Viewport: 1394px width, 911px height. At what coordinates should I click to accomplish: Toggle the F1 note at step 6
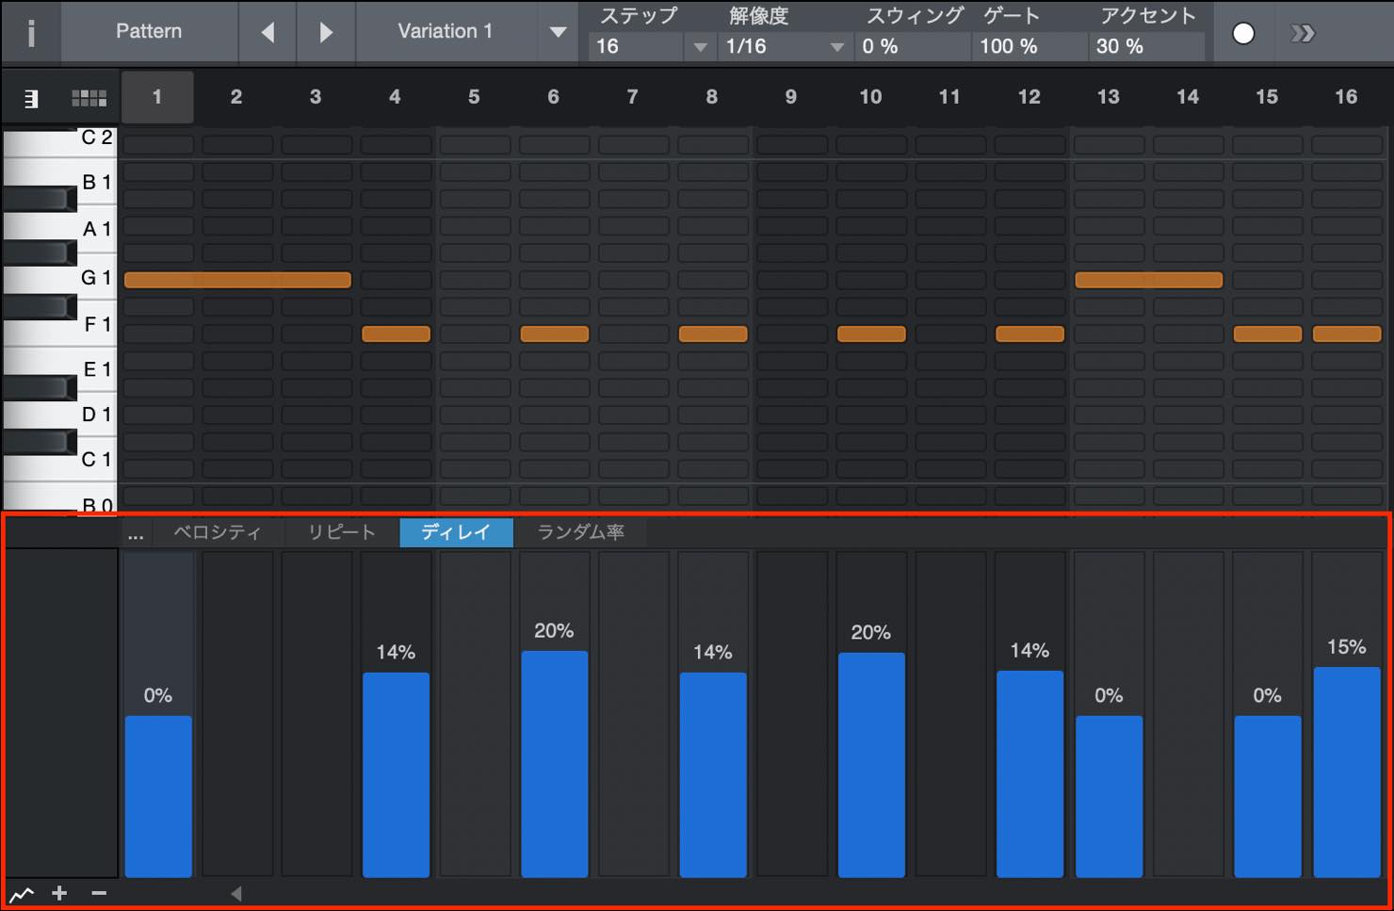pyautogui.click(x=555, y=333)
